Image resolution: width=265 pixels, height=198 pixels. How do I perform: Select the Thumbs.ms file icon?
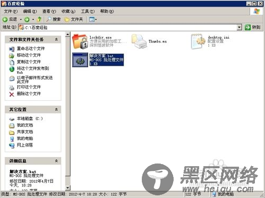[139, 41]
